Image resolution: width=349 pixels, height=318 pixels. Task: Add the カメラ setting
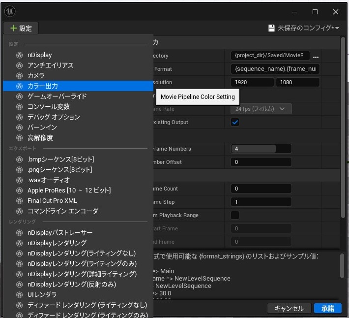(78, 76)
